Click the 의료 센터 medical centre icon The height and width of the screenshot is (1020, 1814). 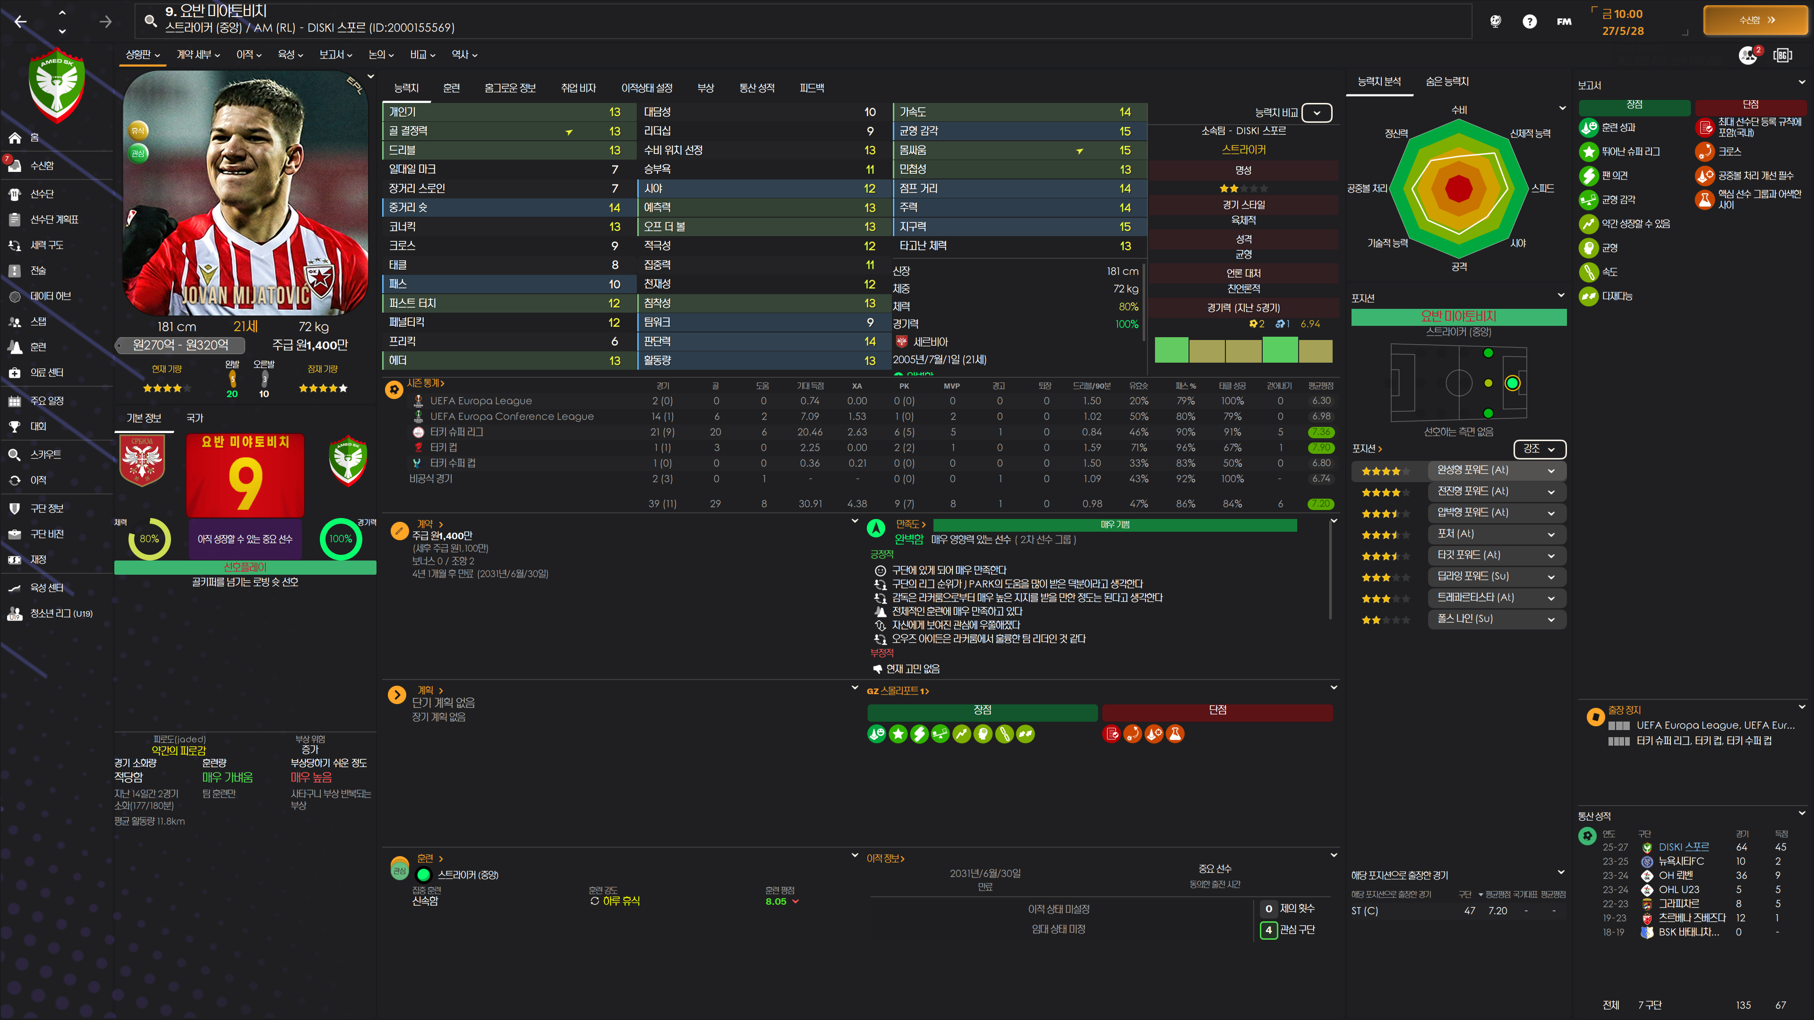tap(15, 373)
